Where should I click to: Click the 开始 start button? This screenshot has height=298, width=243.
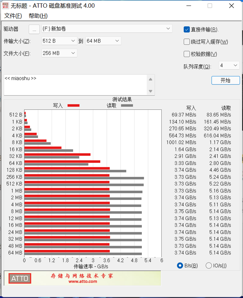pos(226,80)
